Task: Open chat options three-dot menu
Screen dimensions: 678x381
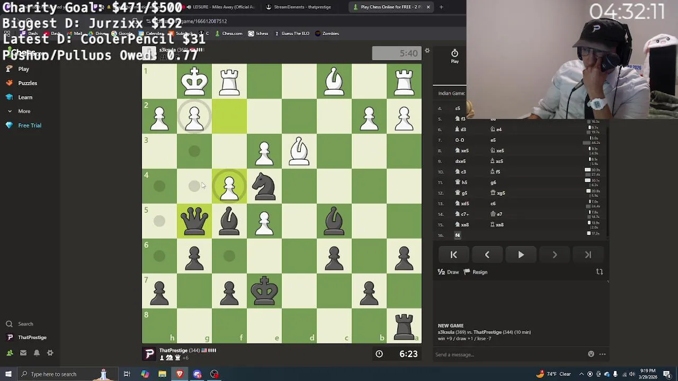Action: pos(602,354)
